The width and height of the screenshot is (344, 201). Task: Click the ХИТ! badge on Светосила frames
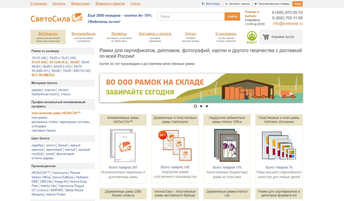pyautogui.click(x=162, y=135)
